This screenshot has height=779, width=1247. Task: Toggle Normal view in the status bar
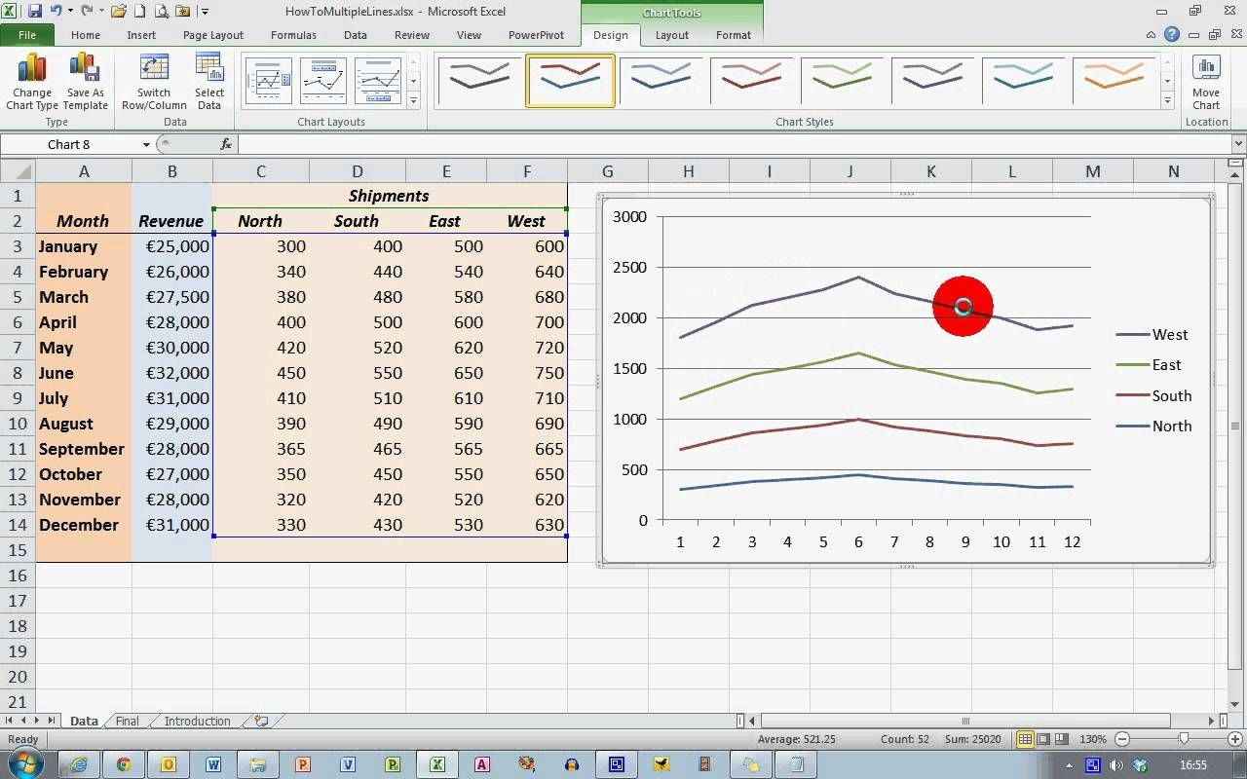tap(1026, 739)
